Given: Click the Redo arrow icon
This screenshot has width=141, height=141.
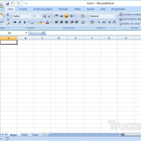Looking at the screenshot, I should coord(19,3).
